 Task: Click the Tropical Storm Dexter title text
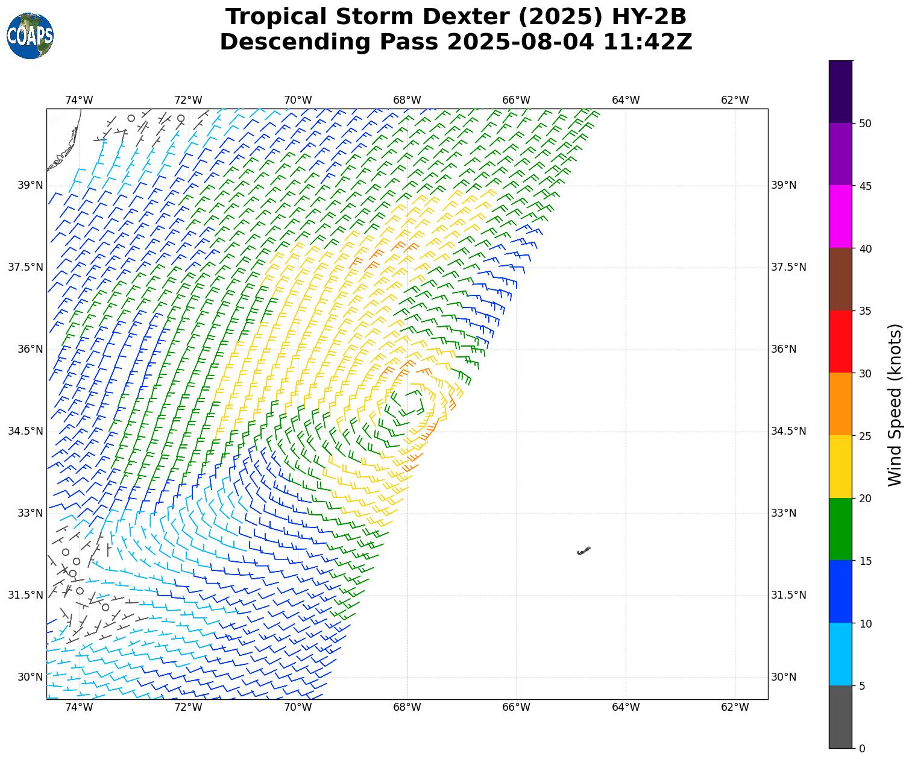[456, 17]
